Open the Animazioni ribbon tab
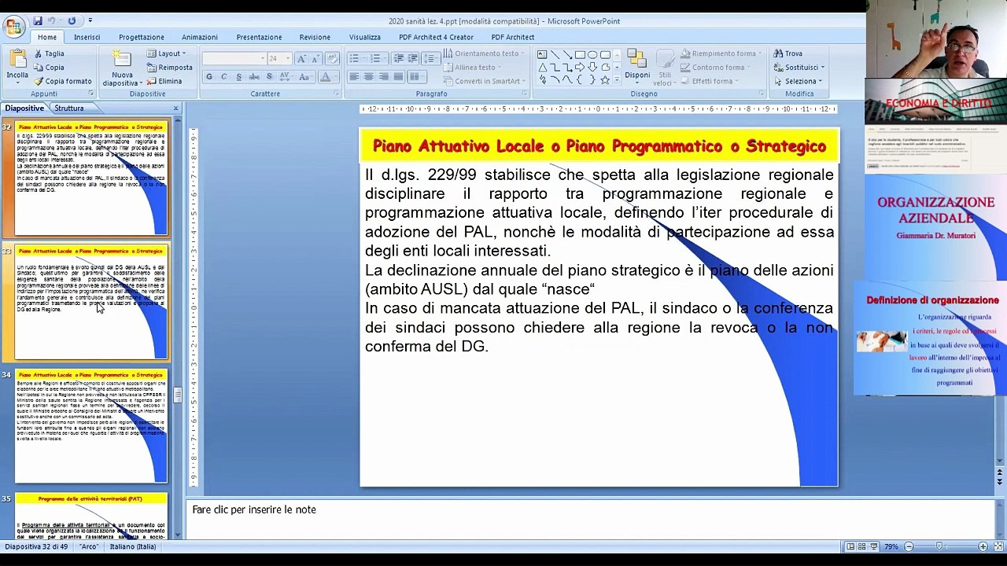 pos(200,37)
